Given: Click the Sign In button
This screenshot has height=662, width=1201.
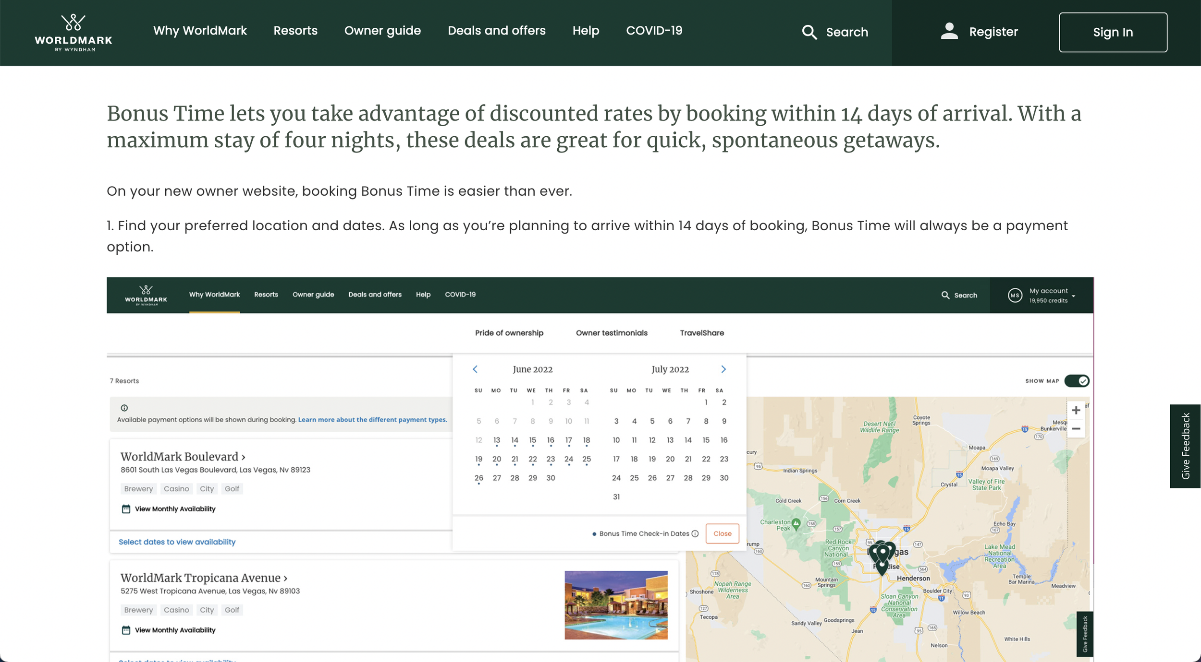Looking at the screenshot, I should coord(1113,32).
